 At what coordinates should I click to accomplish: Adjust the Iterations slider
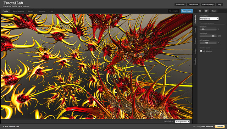coord(208,29)
